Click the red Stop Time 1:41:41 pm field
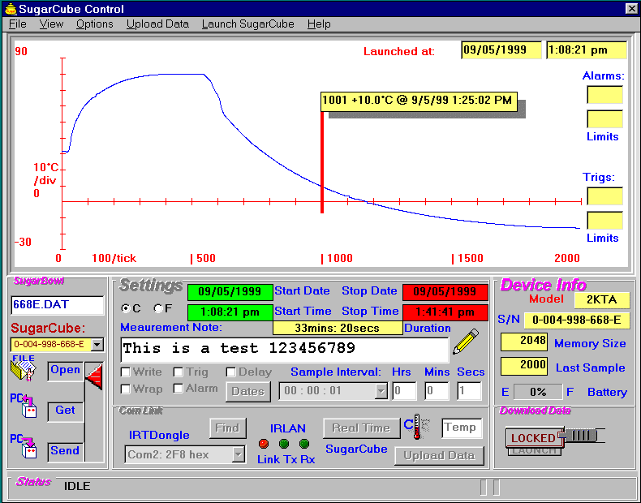This screenshot has height=503, width=641. (x=445, y=312)
